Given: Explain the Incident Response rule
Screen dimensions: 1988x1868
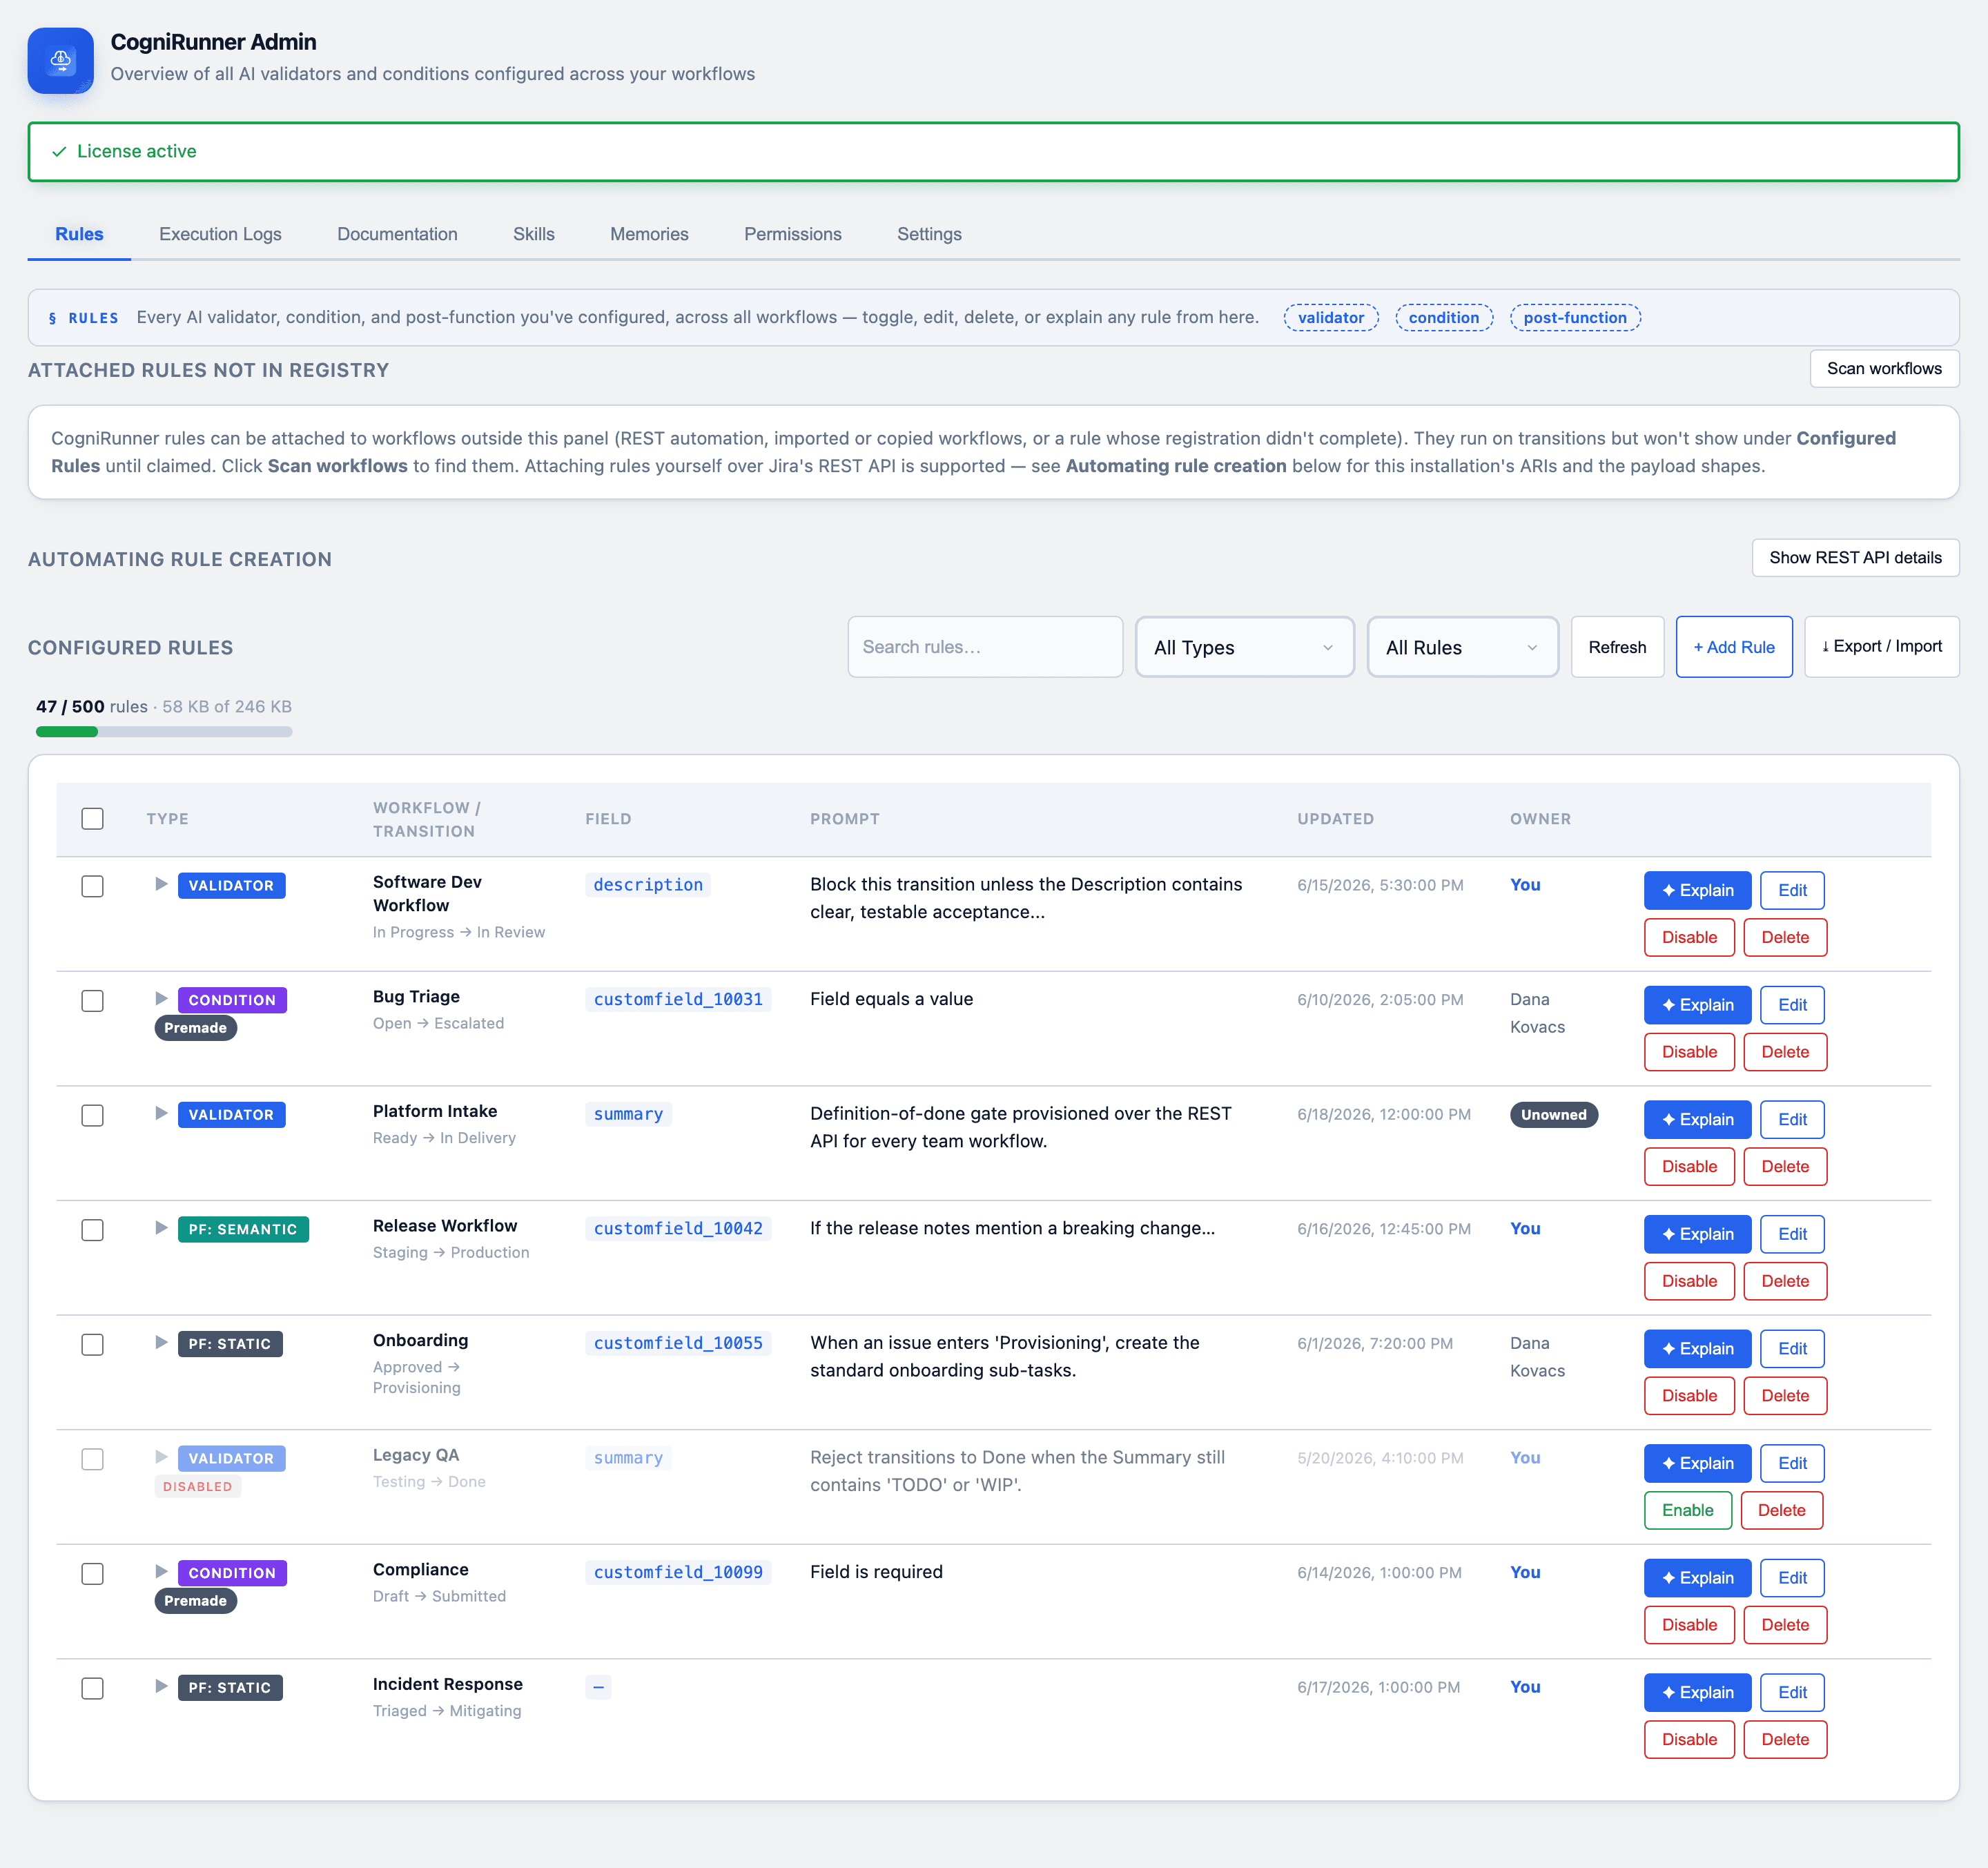Looking at the screenshot, I should click(x=1697, y=1692).
